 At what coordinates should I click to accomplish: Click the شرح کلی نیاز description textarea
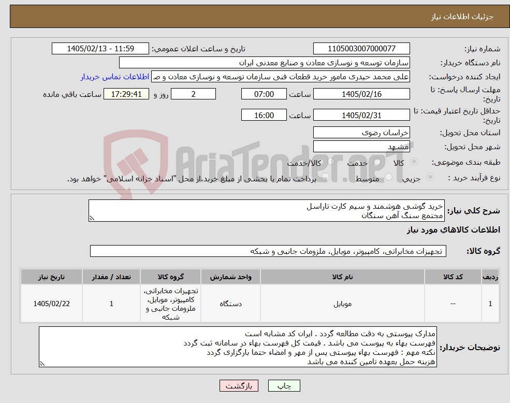pos(266,211)
